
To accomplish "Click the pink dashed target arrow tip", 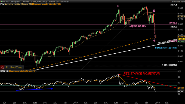I will tap(154, 41).
